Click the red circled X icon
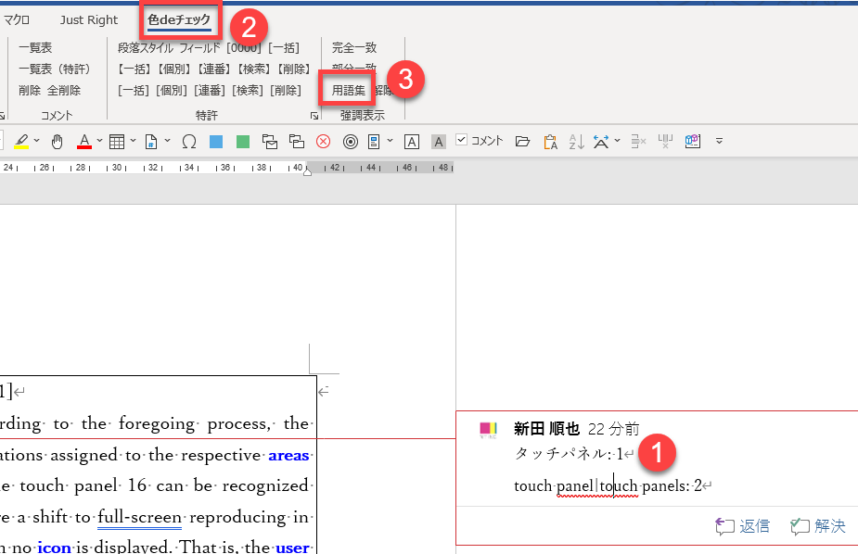Image resolution: width=858 pixels, height=554 pixels. click(323, 142)
